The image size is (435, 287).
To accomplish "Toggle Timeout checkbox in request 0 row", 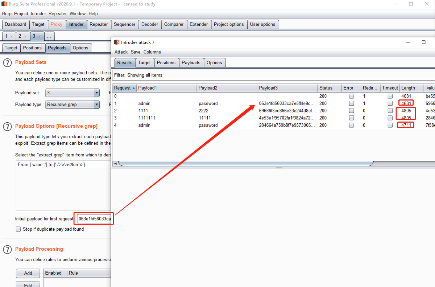I will coord(390,96).
